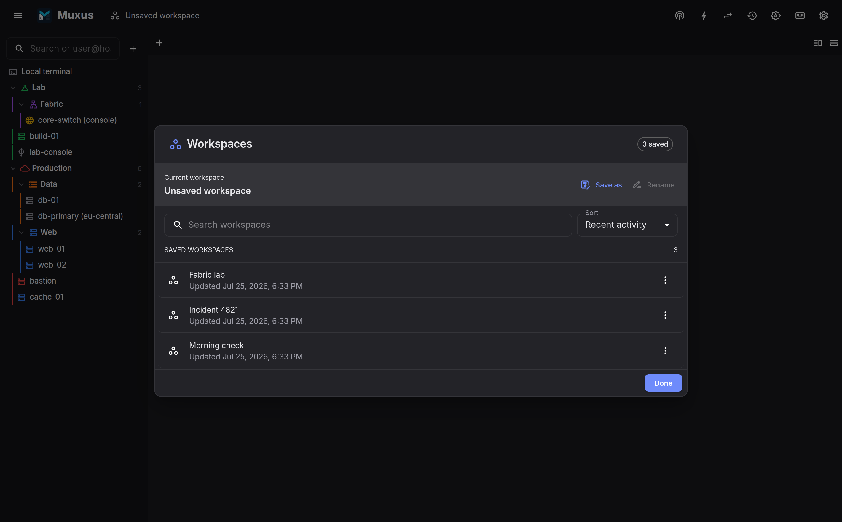842x522 pixels.
Task: Click the Current workspace label
Action: coord(194,177)
